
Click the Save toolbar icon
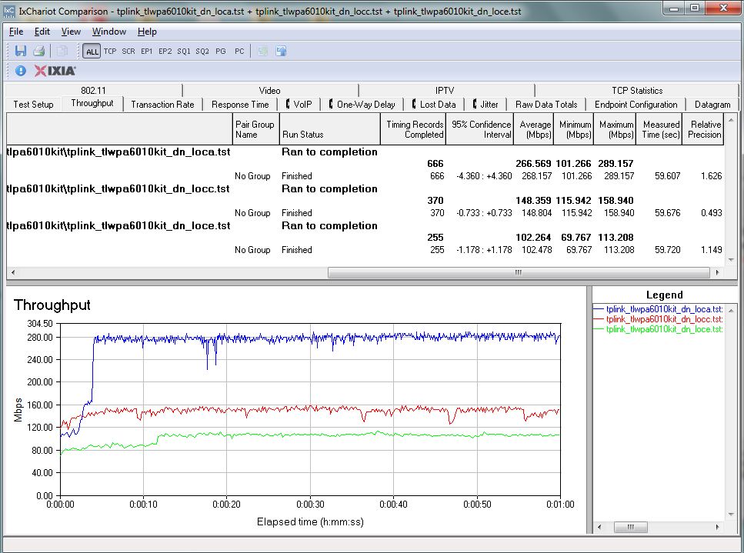pyautogui.click(x=21, y=52)
